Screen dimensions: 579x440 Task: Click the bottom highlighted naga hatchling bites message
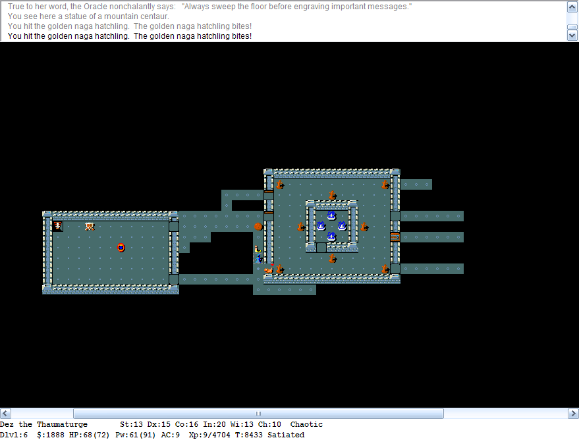[130, 36]
